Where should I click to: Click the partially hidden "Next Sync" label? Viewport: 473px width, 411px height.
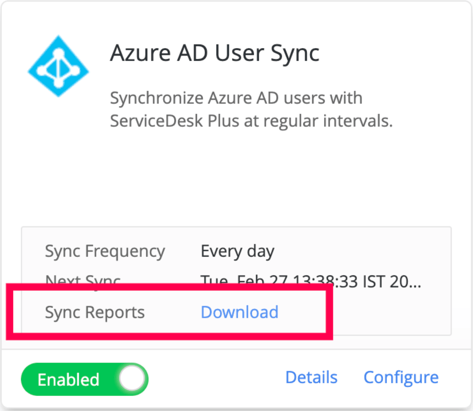pyautogui.click(x=83, y=279)
